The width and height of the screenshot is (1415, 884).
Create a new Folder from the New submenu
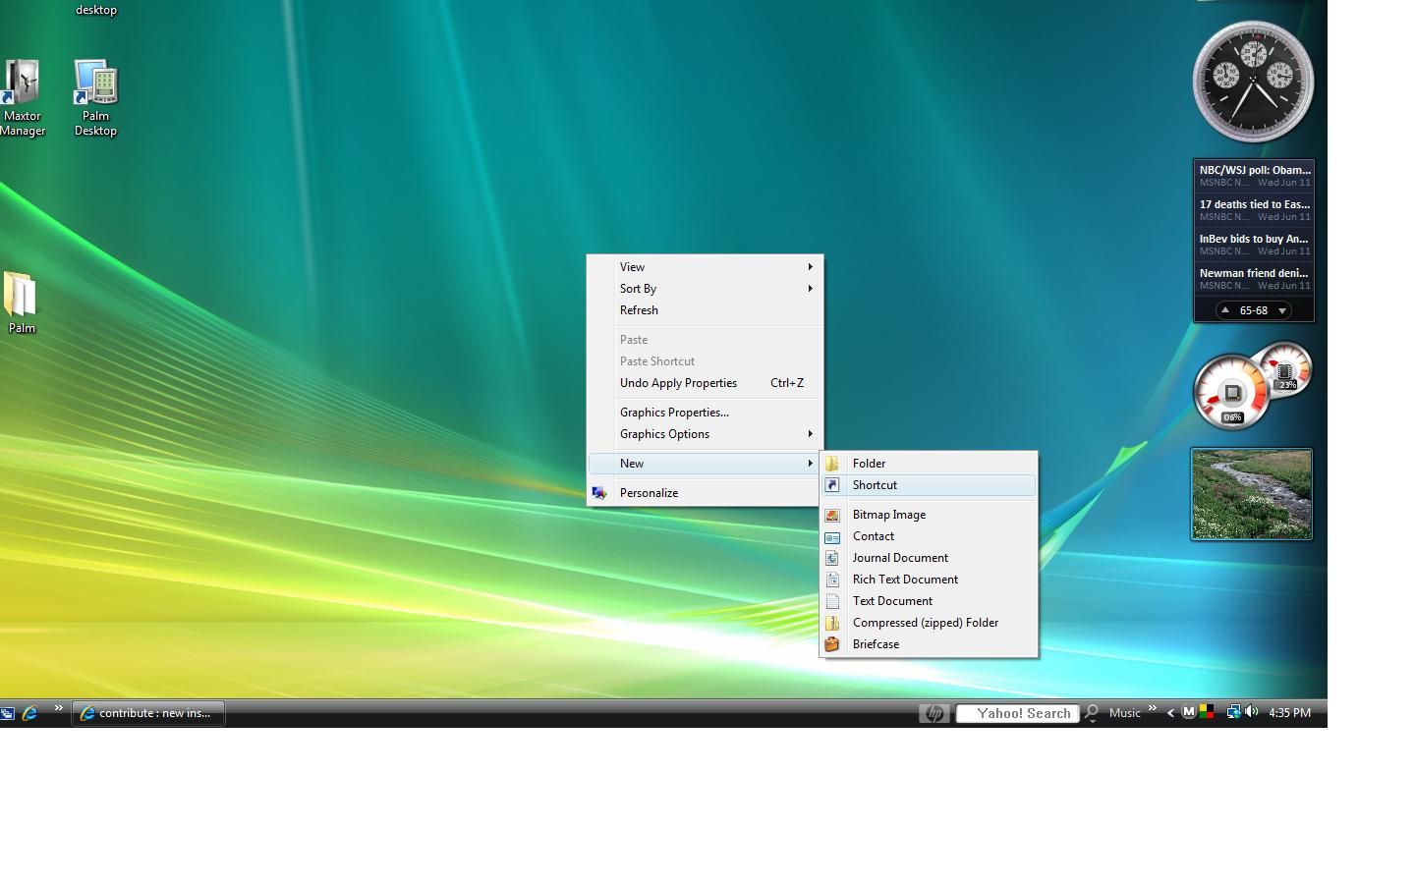click(869, 463)
